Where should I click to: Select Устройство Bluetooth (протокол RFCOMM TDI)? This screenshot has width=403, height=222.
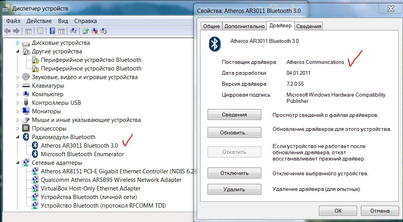(x=103, y=206)
